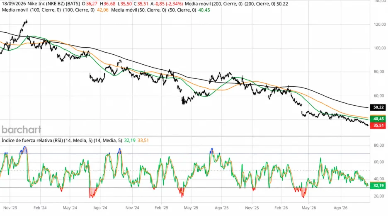This screenshot has height=216, width=388.
Task: Click the 40,00 label on the RSI axis
Action: [379, 179]
